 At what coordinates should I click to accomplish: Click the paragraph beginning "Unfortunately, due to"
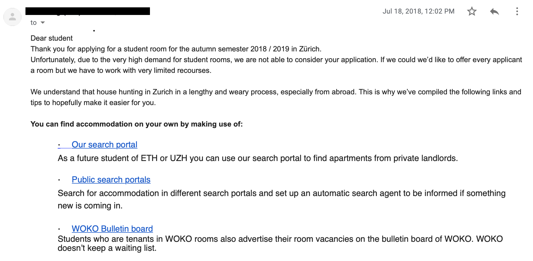coord(276,65)
